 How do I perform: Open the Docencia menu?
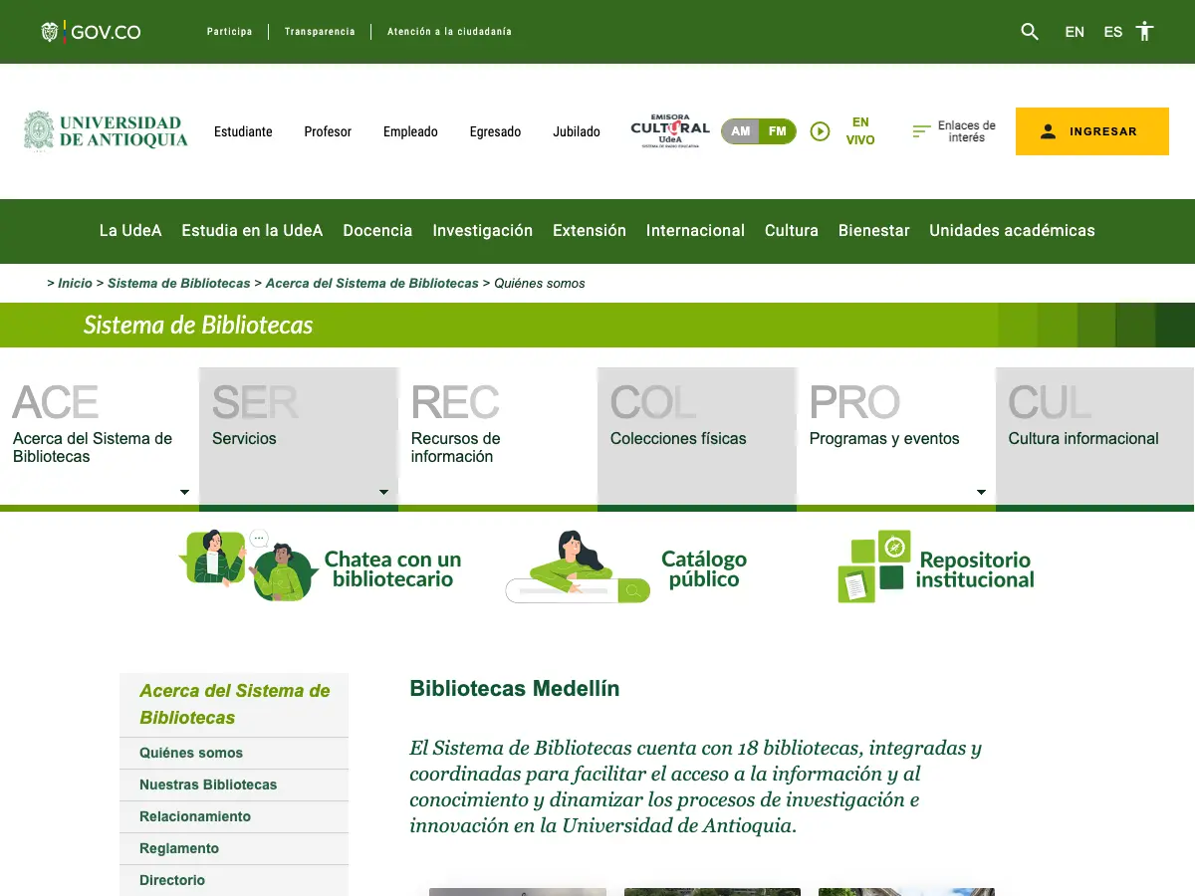(x=377, y=230)
